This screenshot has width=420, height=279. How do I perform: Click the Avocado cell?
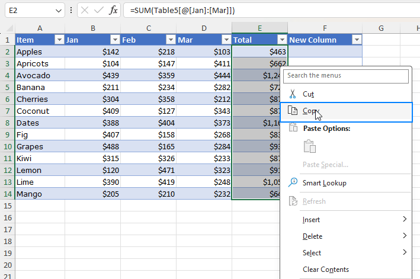pos(40,75)
